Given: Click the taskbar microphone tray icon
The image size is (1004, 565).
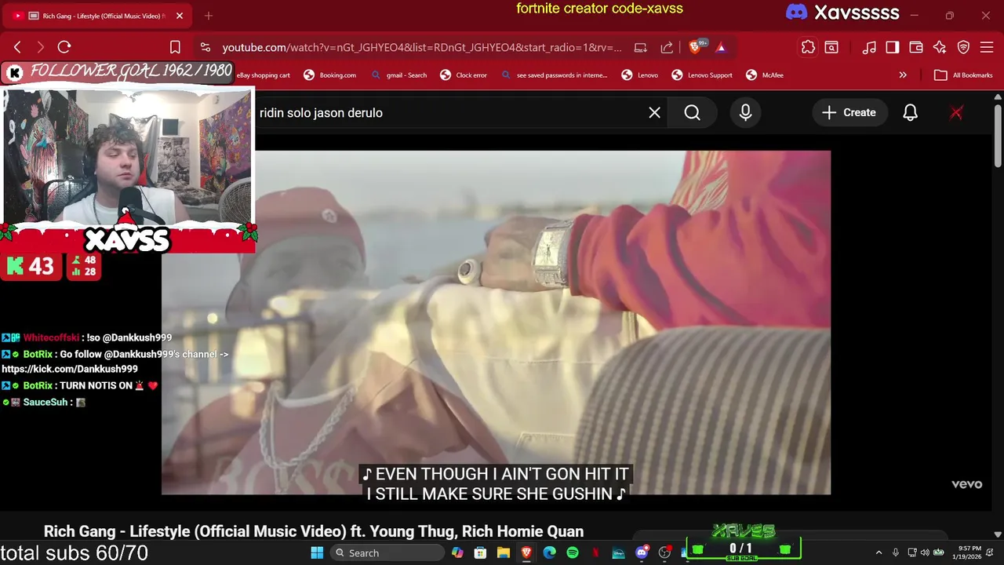Looking at the screenshot, I should click(895, 552).
